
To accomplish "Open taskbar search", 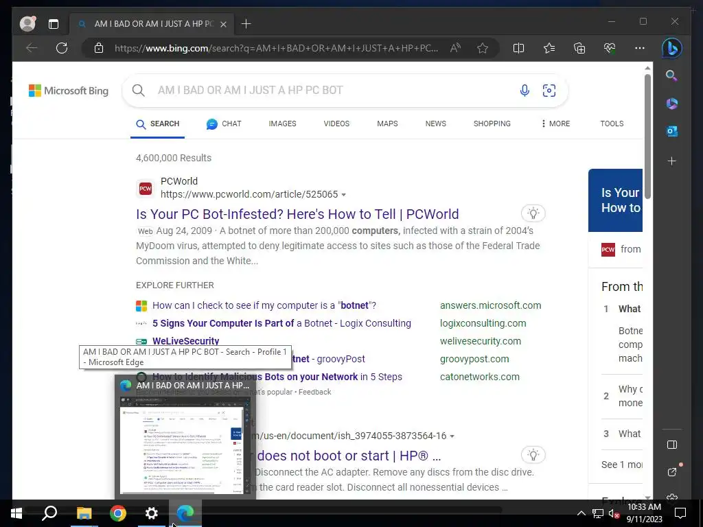I will [x=49, y=513].
